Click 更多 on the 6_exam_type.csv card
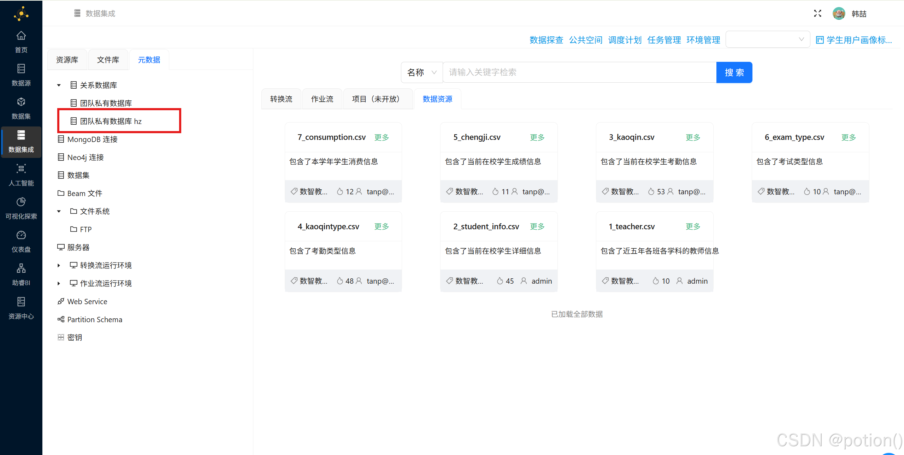Screen dimensions: 904x455 (849, 137)
